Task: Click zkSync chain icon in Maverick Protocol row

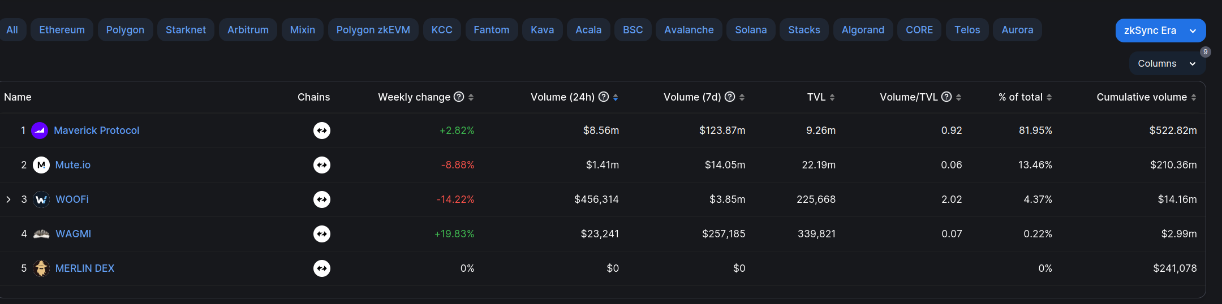Action: [322, 131]
